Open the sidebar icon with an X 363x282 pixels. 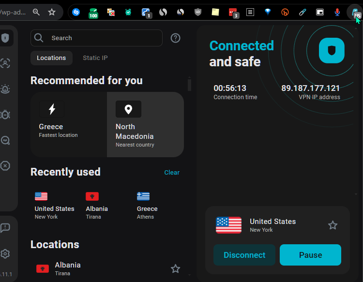5,165
